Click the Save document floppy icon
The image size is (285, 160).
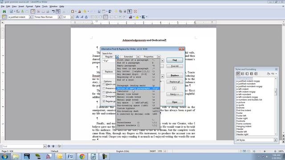[x=22, y=12]
